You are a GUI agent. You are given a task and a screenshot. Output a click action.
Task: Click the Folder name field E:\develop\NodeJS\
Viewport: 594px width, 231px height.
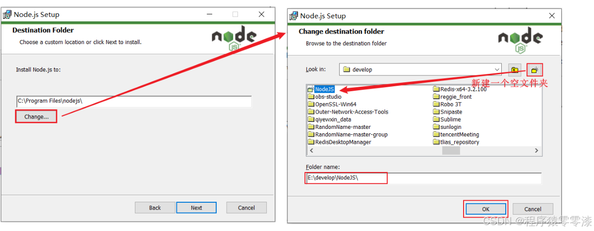coord(423,178)
